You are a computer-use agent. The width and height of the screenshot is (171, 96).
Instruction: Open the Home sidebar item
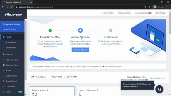coord(12,37)
